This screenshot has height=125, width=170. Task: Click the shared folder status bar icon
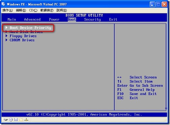(21, 120)
